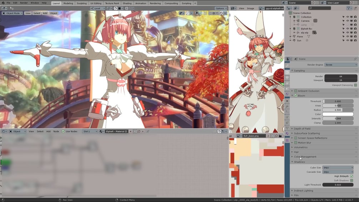
Task: Toggle the Viewport Denoising checkbox
Action: 355,85
